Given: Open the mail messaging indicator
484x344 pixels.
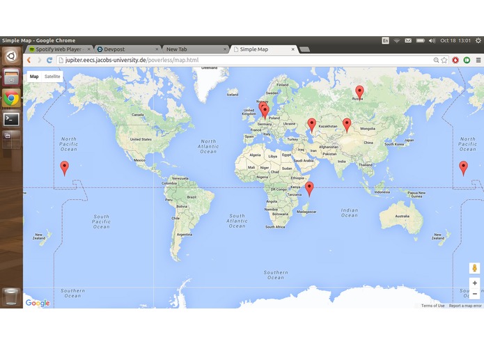Looking at the screenshot, I should click(408, 40).
